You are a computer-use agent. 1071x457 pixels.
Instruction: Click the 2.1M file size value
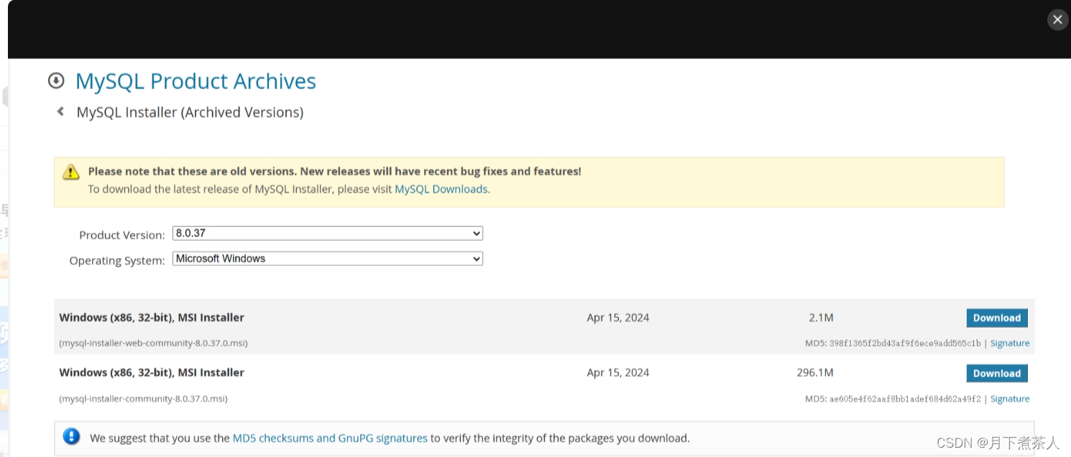[x=821, y=318]
